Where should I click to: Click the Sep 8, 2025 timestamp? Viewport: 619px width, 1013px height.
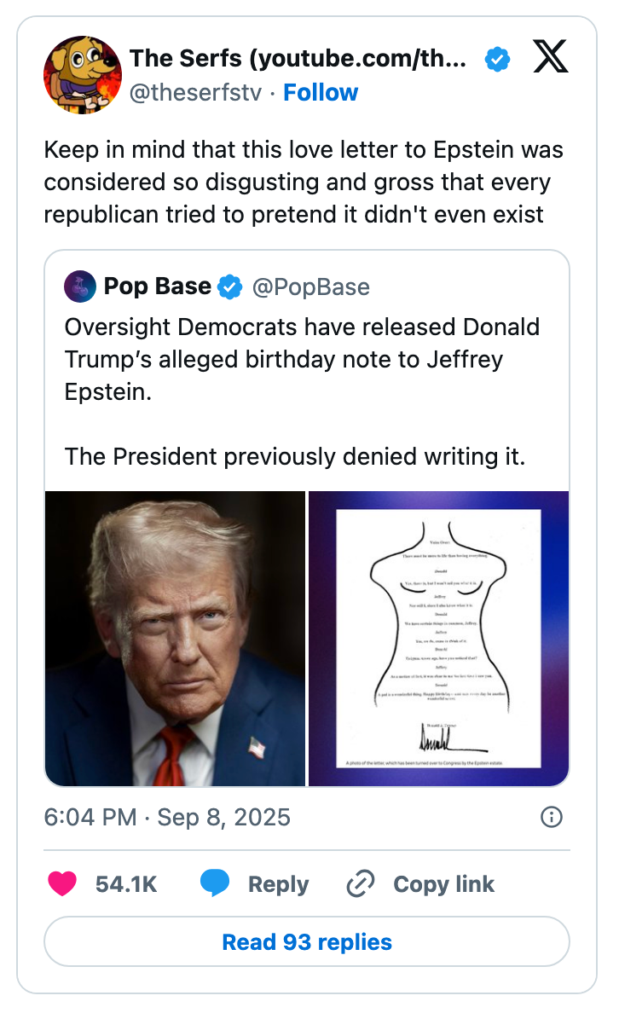(x=167, y=817)
